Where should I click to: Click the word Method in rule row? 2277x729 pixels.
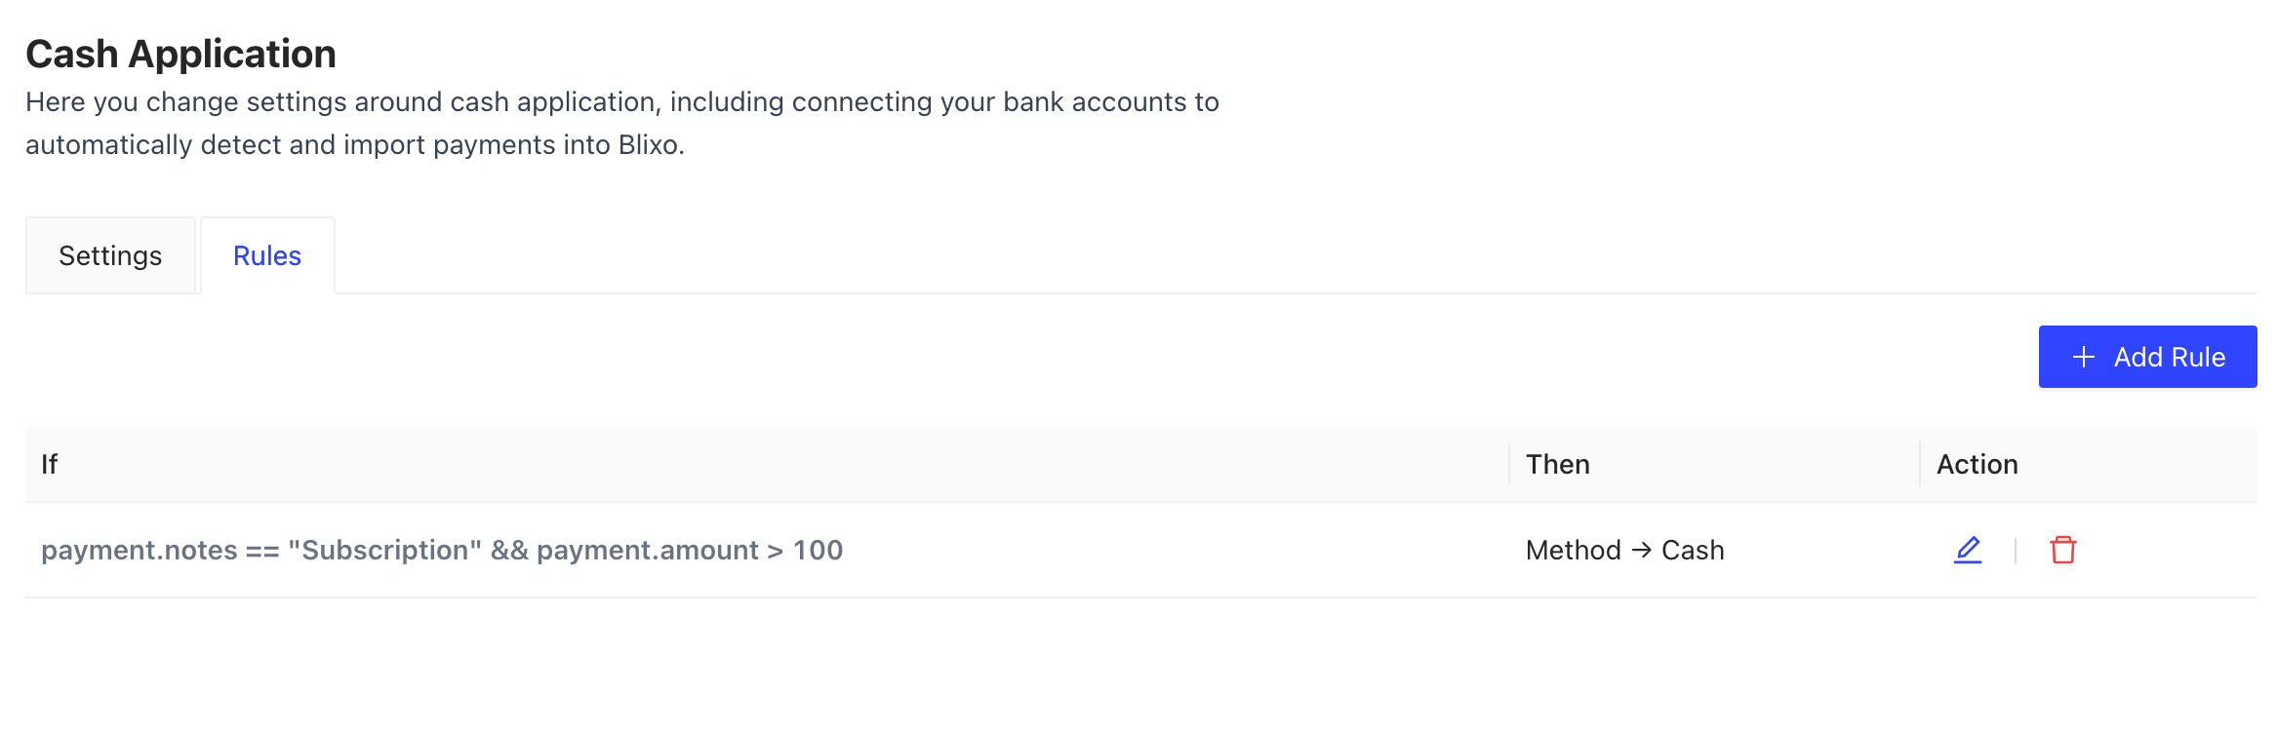[x=1573, y=550]
